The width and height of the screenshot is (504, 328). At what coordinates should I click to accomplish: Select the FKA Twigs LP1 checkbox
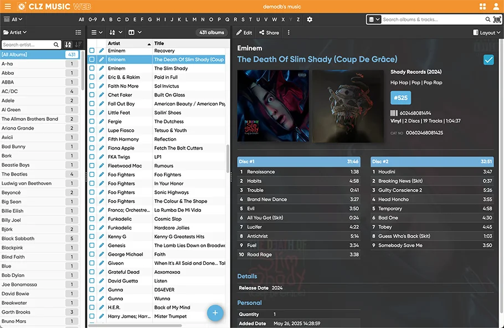92,157
